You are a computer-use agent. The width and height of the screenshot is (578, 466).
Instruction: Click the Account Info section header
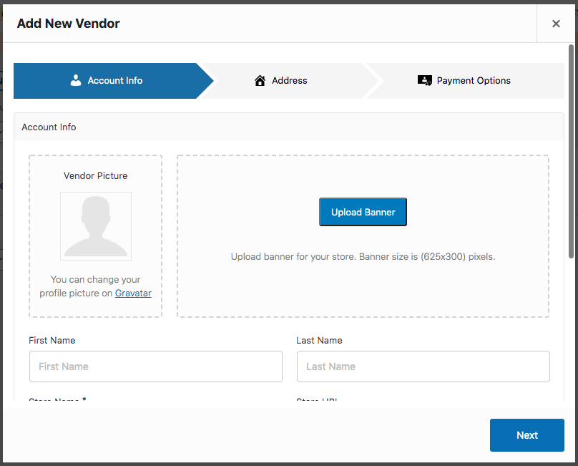click(x=49, y=127)
